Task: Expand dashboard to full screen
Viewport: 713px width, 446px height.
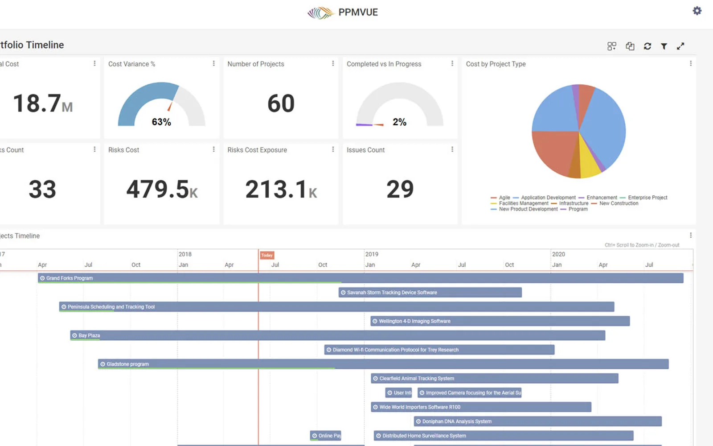Action: point(680,46)
